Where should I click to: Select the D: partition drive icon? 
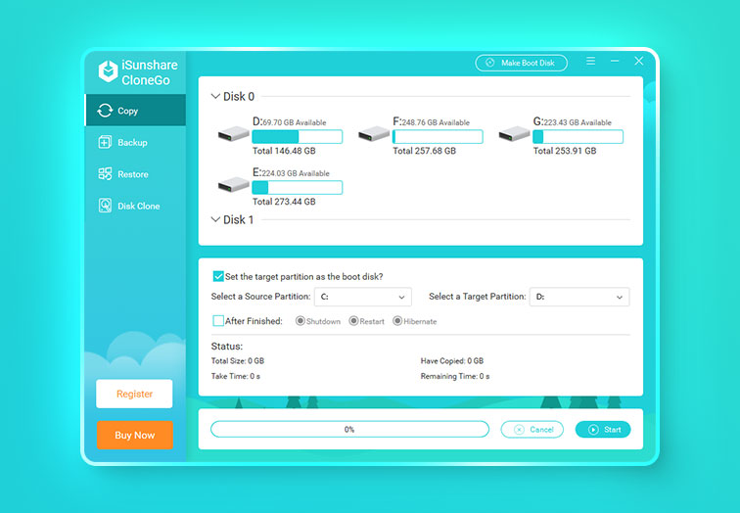click(233, 134)
